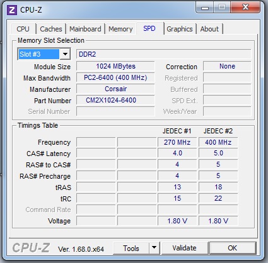Open the Mainboard tab
The width and height of the screenshot is (268, 263).
pos(85,29)
